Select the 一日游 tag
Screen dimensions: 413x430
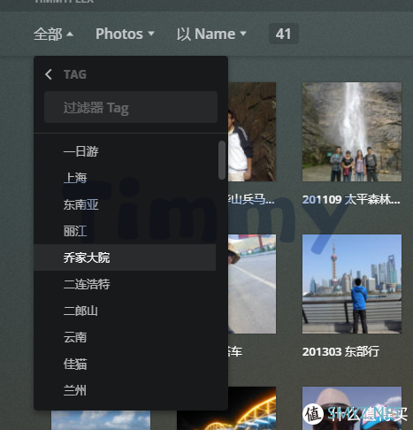125,151
